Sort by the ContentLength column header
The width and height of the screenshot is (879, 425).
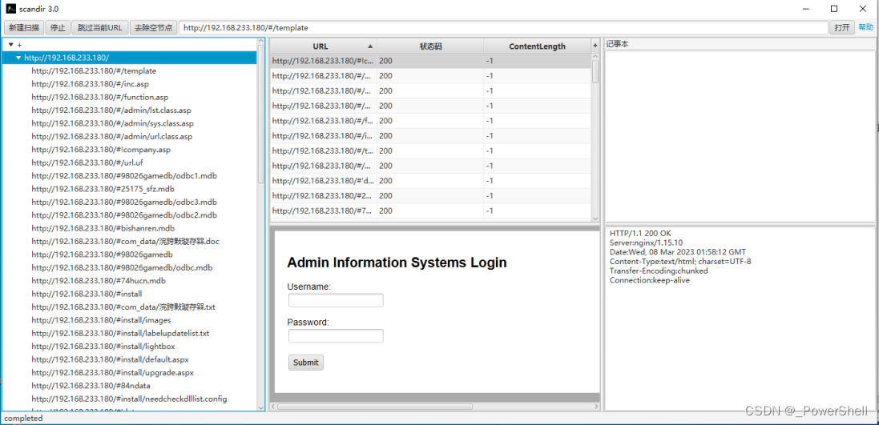(537, 46)
